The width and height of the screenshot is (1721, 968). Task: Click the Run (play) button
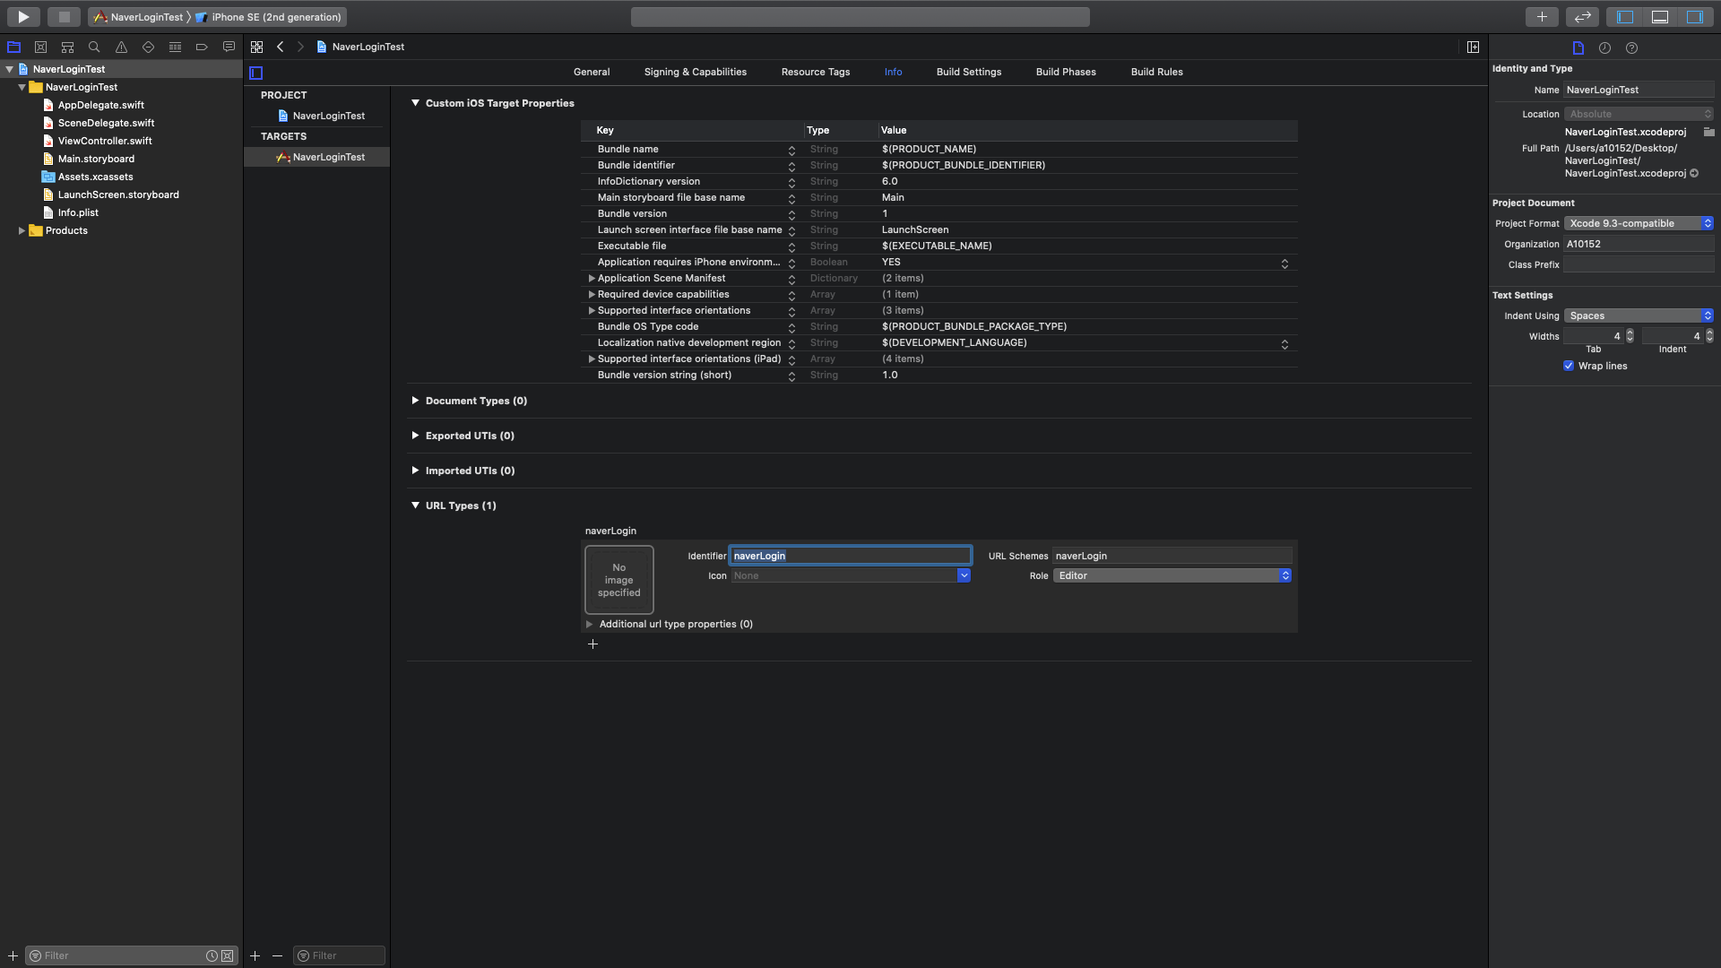(x=24, y=16)
